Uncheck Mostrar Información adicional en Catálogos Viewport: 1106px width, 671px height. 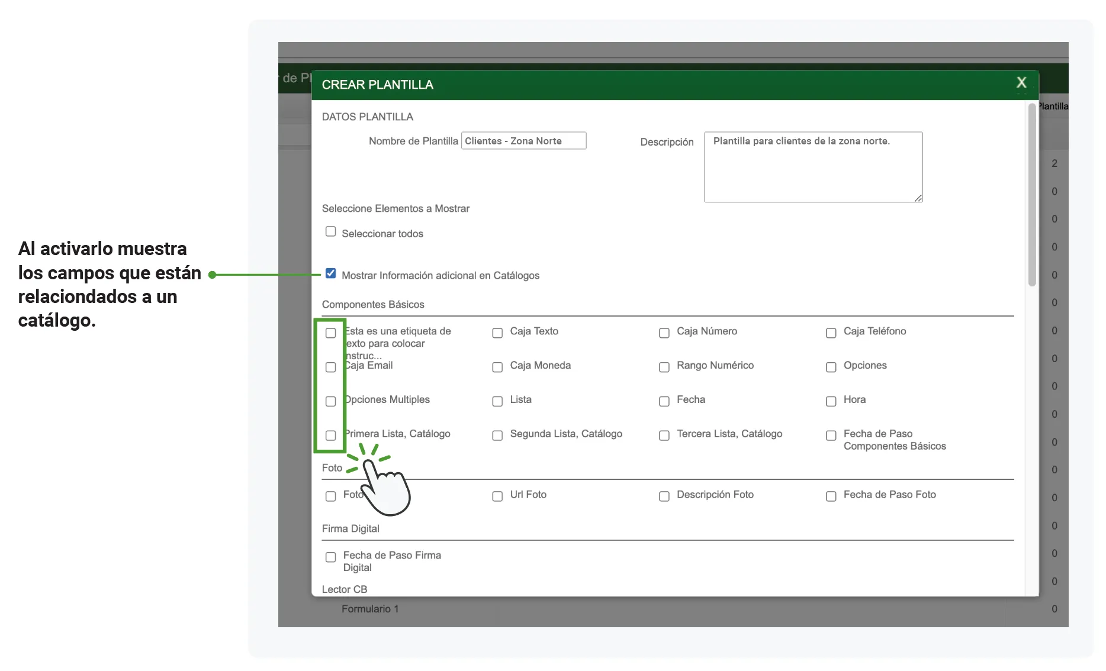331,273
